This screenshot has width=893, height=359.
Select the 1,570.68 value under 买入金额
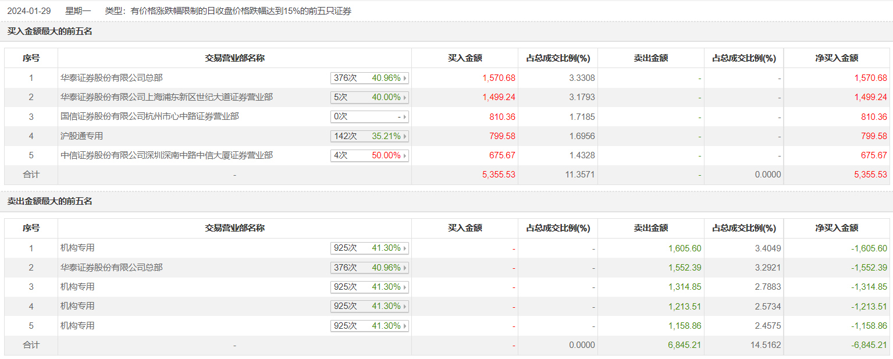coord(499,78)
